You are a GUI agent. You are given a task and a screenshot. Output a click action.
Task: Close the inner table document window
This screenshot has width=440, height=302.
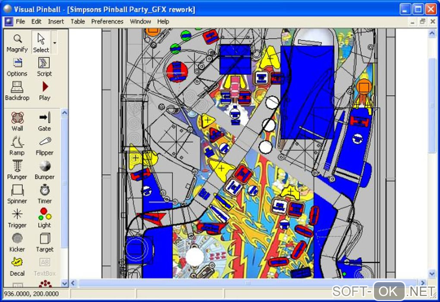[x=432, y=22]
